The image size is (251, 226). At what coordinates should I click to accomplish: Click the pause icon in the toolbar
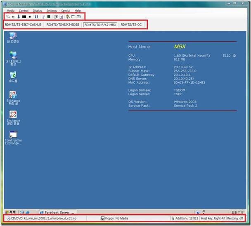pyautogui.click(x=13, y=17)
